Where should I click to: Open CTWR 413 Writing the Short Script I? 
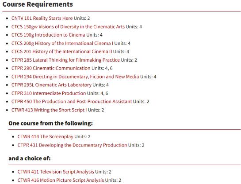pos(49,110)
